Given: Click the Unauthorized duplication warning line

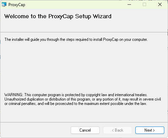Looking at the screenshot, I should [82, 99].
